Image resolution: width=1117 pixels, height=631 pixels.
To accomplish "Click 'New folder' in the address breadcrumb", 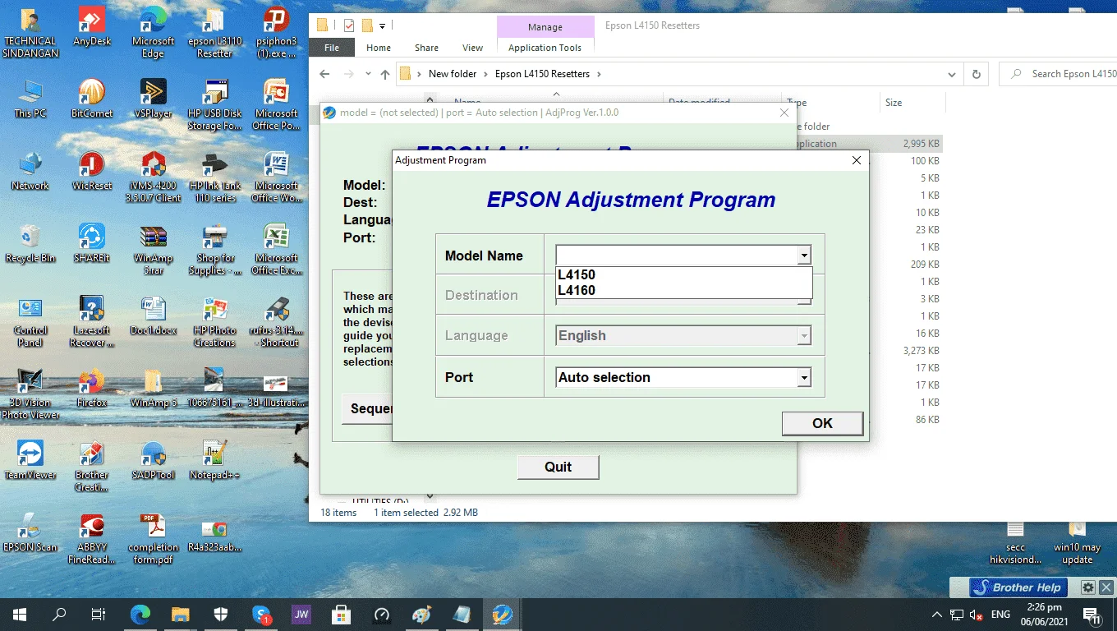I will point(453,74).
